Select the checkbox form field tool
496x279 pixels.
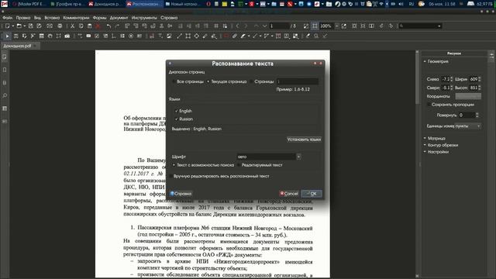(x=97, y=36)
